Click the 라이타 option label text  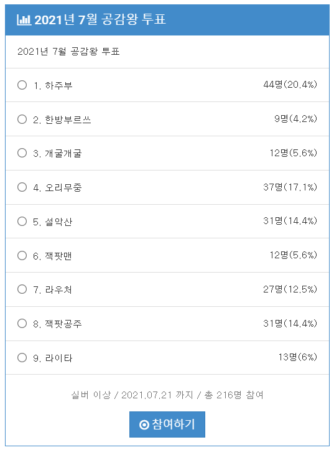[58, 358]
